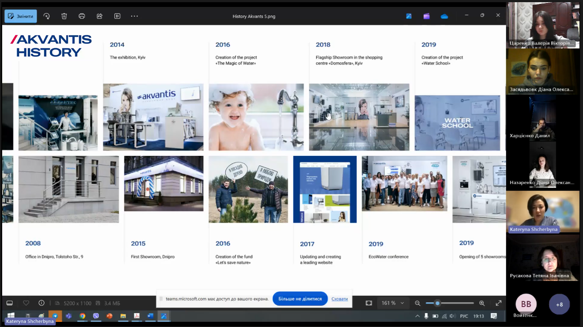Start slideshow with the play icon
The height and width of the screenshot is (327, 583).
click(117, 16)
